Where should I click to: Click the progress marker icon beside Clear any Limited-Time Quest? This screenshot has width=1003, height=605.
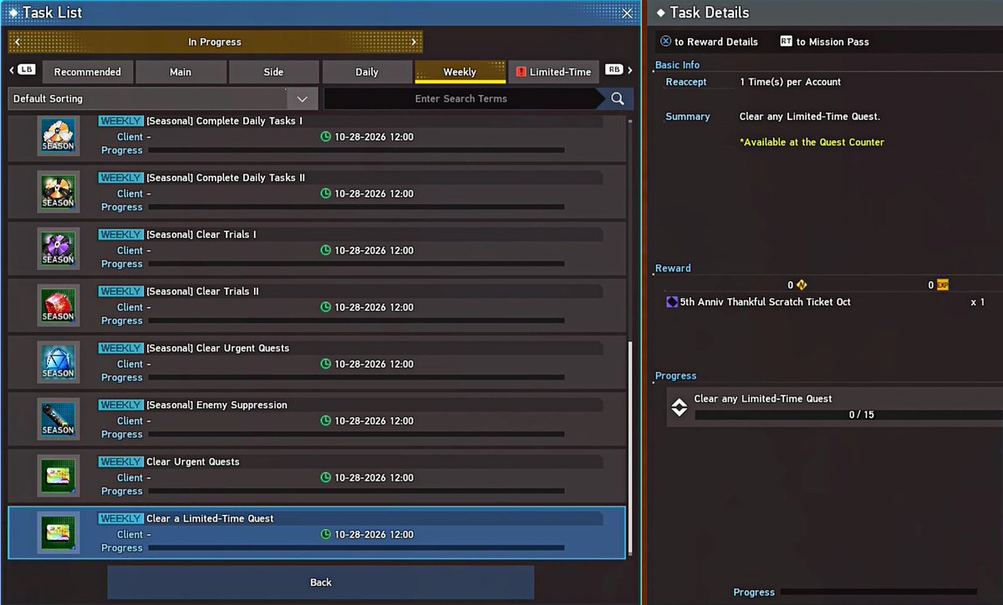pyautogui.click(x=680, y=406)
